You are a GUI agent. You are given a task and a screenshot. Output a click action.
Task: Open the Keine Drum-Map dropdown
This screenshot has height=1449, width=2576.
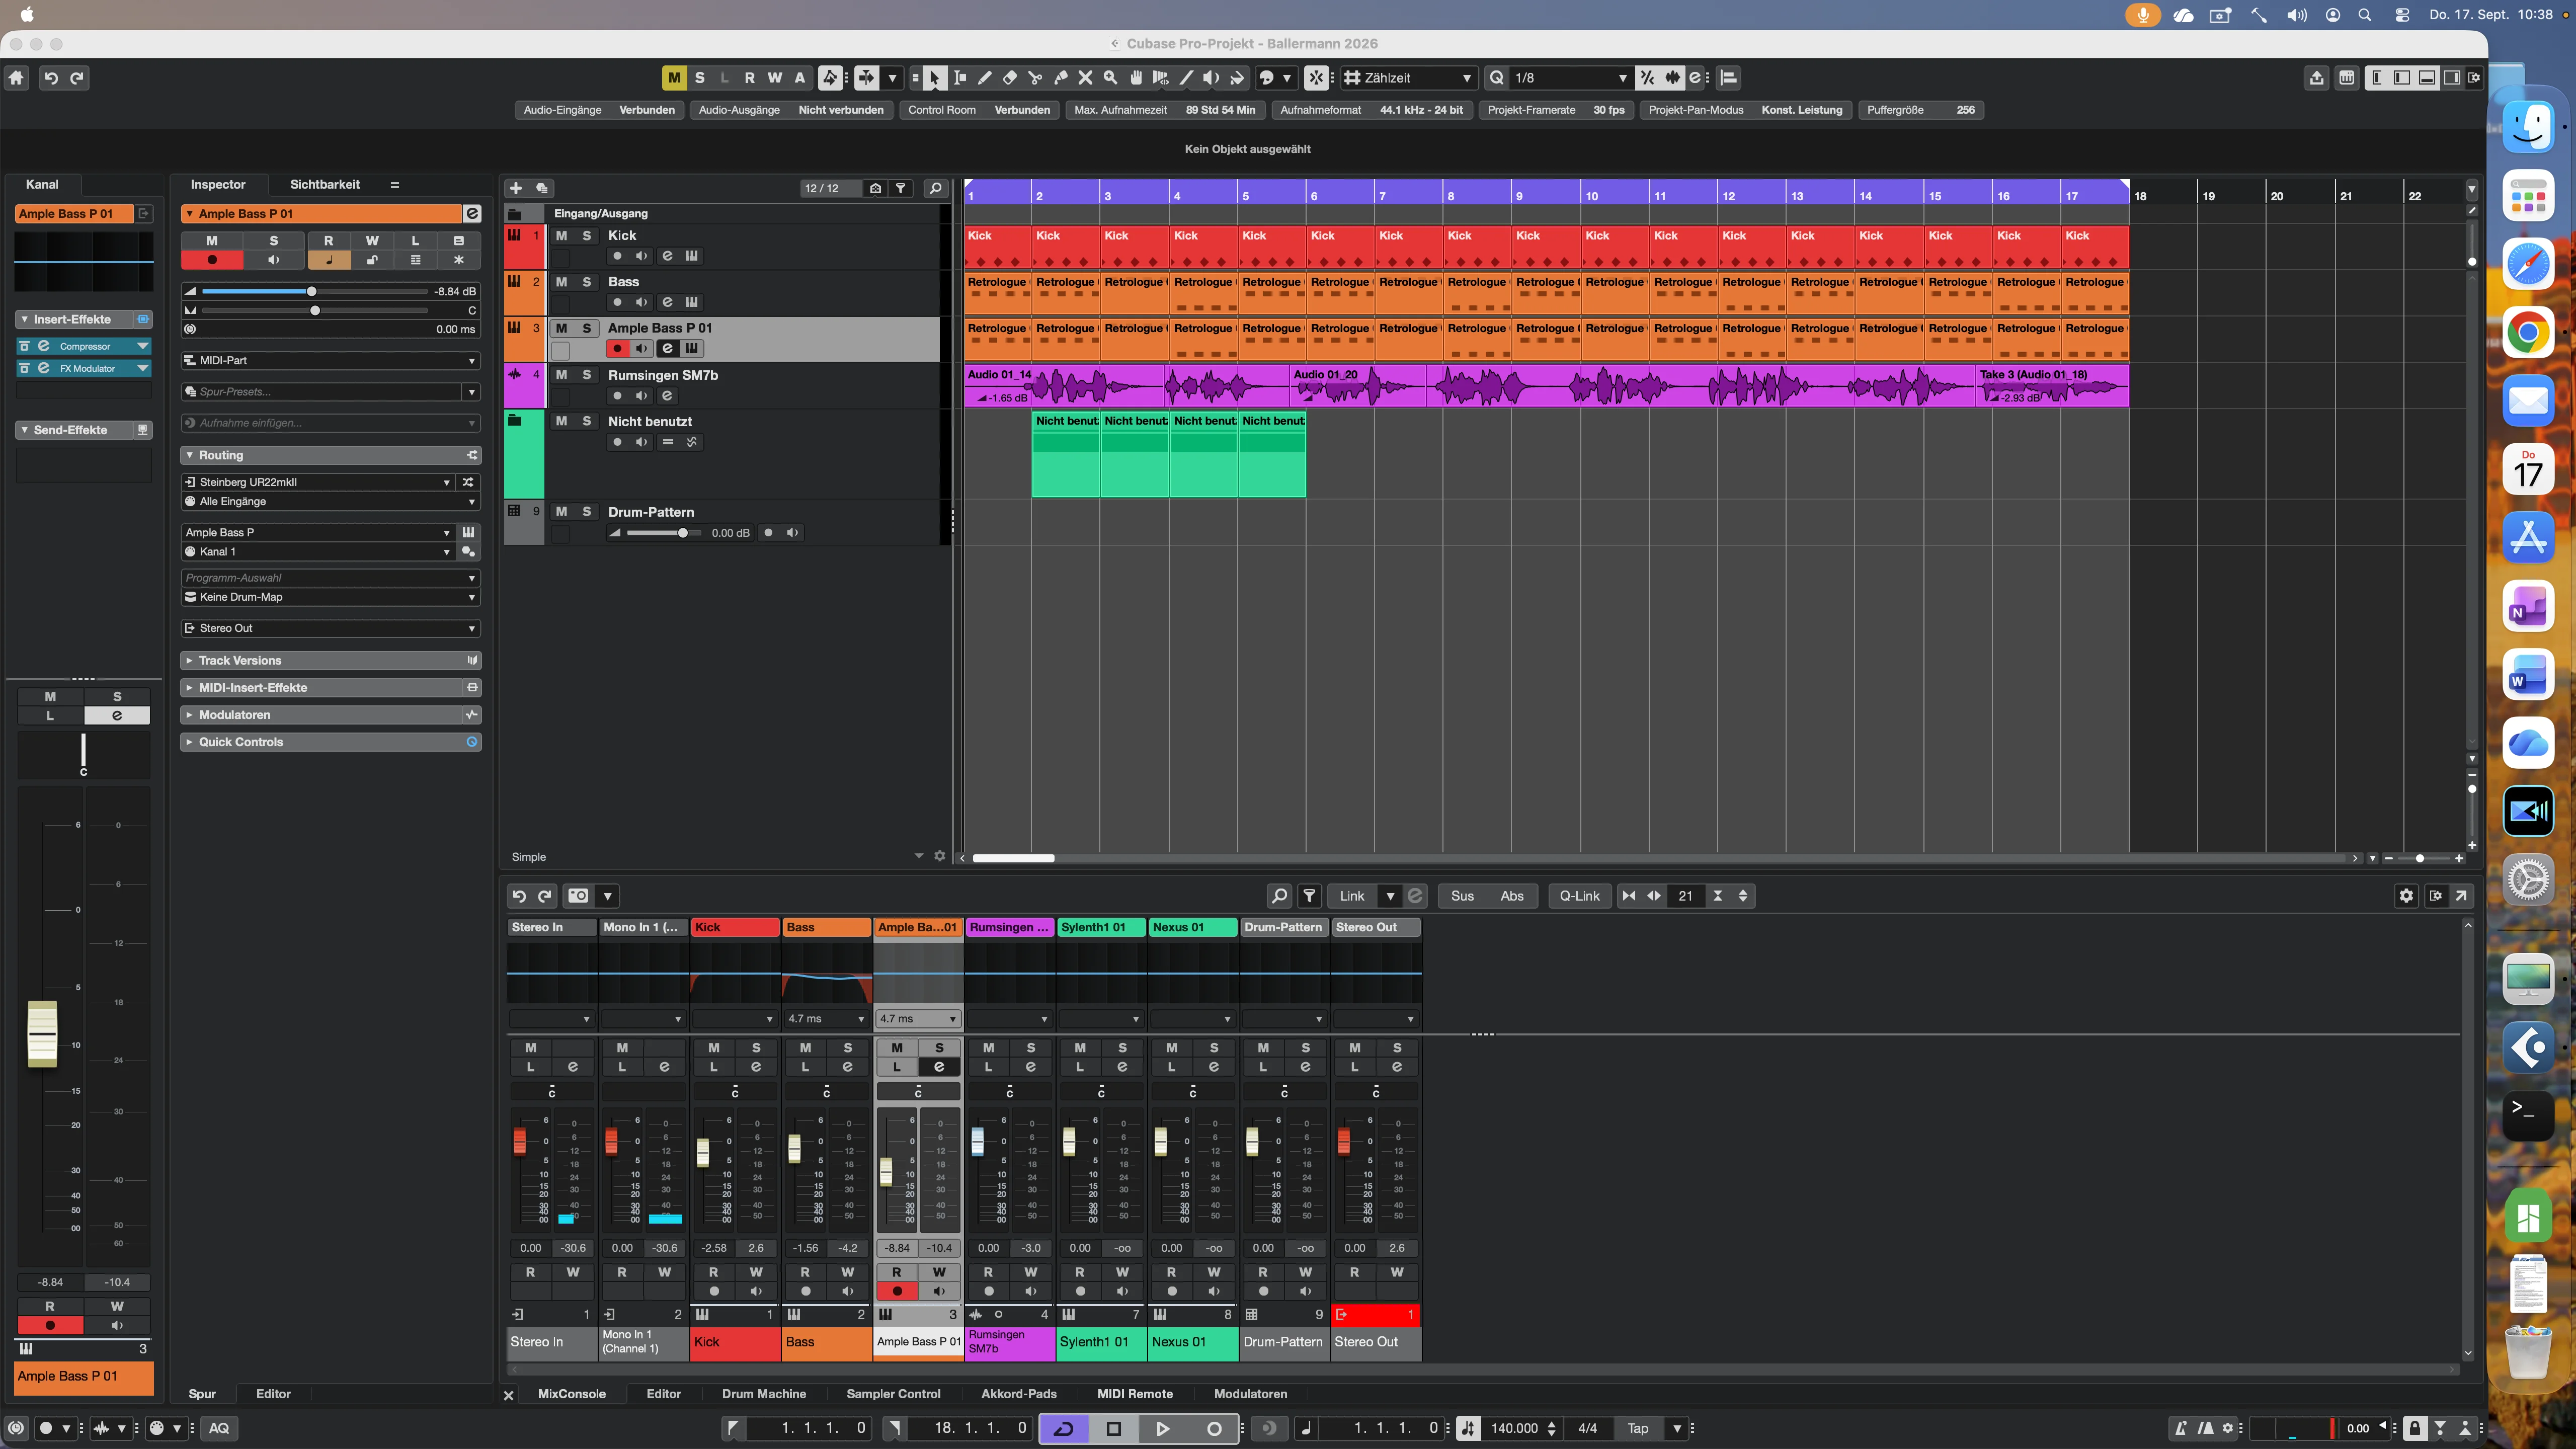(x=331, y=597)
